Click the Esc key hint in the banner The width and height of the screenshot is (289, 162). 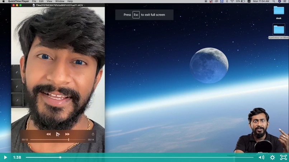click(x=136, y=15)
